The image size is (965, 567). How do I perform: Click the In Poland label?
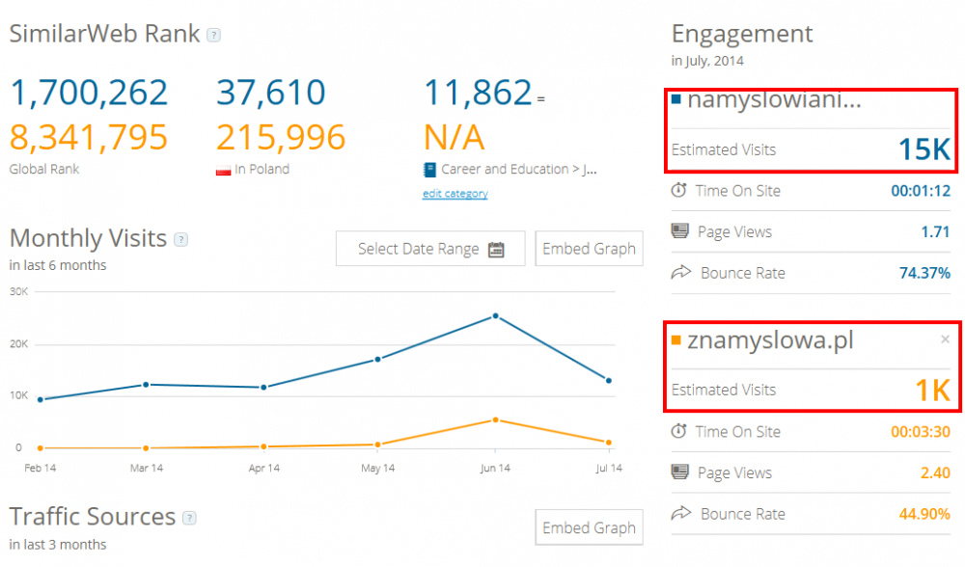click(x=262, y=169)
